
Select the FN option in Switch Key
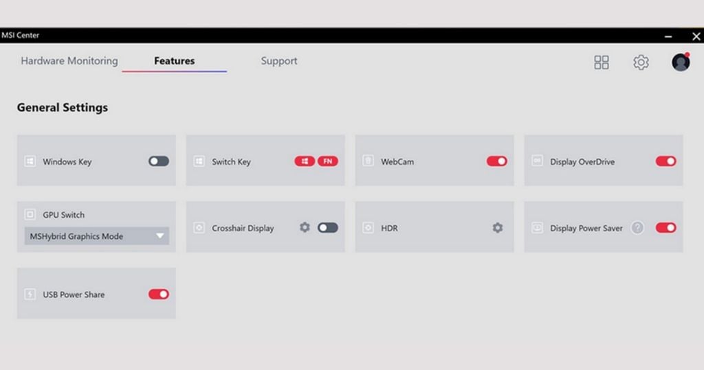coord(328,161)
